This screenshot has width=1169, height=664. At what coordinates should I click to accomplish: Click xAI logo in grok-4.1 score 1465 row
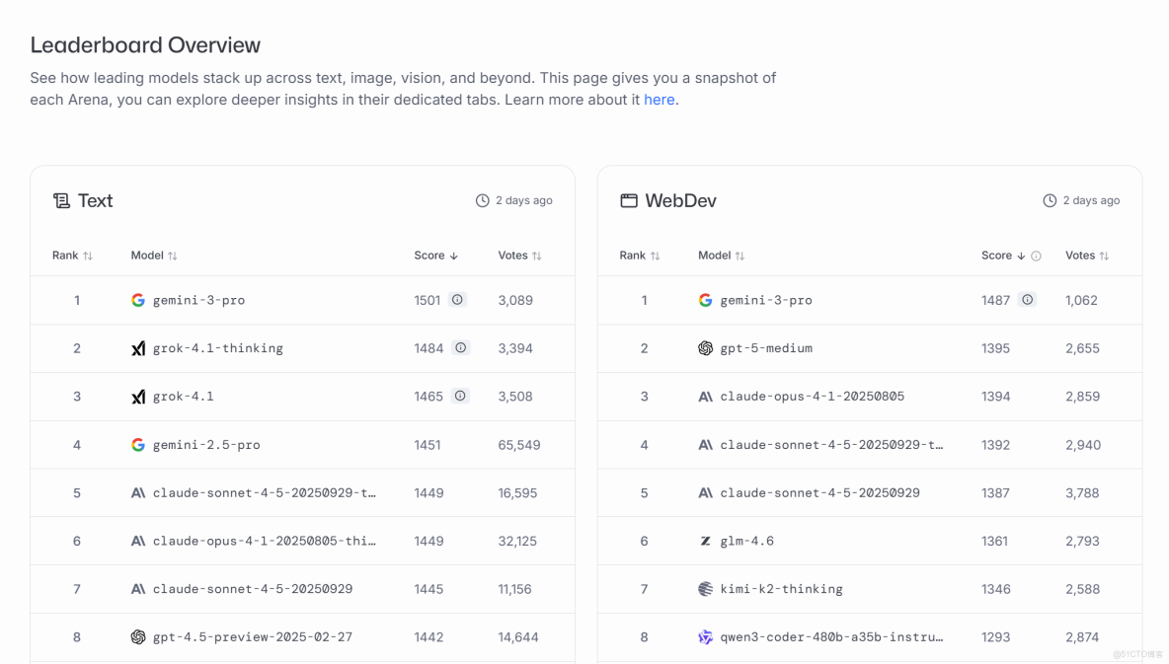click(138, 397)
